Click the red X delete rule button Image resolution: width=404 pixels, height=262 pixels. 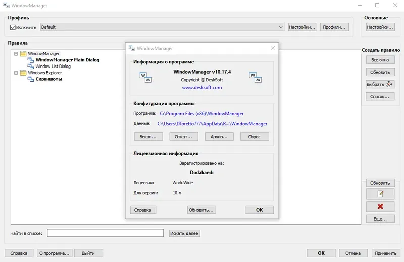pos(380,206)
